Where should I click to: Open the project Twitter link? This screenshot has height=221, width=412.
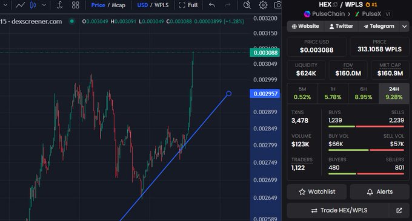click(x=341, y=26)
